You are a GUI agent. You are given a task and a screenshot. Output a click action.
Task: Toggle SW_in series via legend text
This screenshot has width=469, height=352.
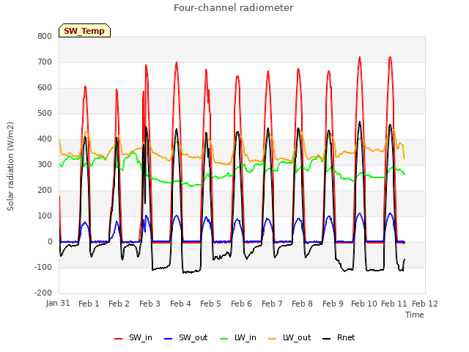click(141, 337)
